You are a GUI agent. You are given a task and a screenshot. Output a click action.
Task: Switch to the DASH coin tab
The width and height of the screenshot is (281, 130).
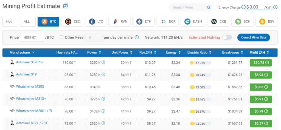(193, 22)
